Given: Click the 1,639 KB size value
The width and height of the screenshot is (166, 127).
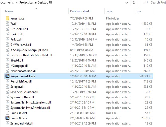Looking at the screenshot, I should point(147,24).
